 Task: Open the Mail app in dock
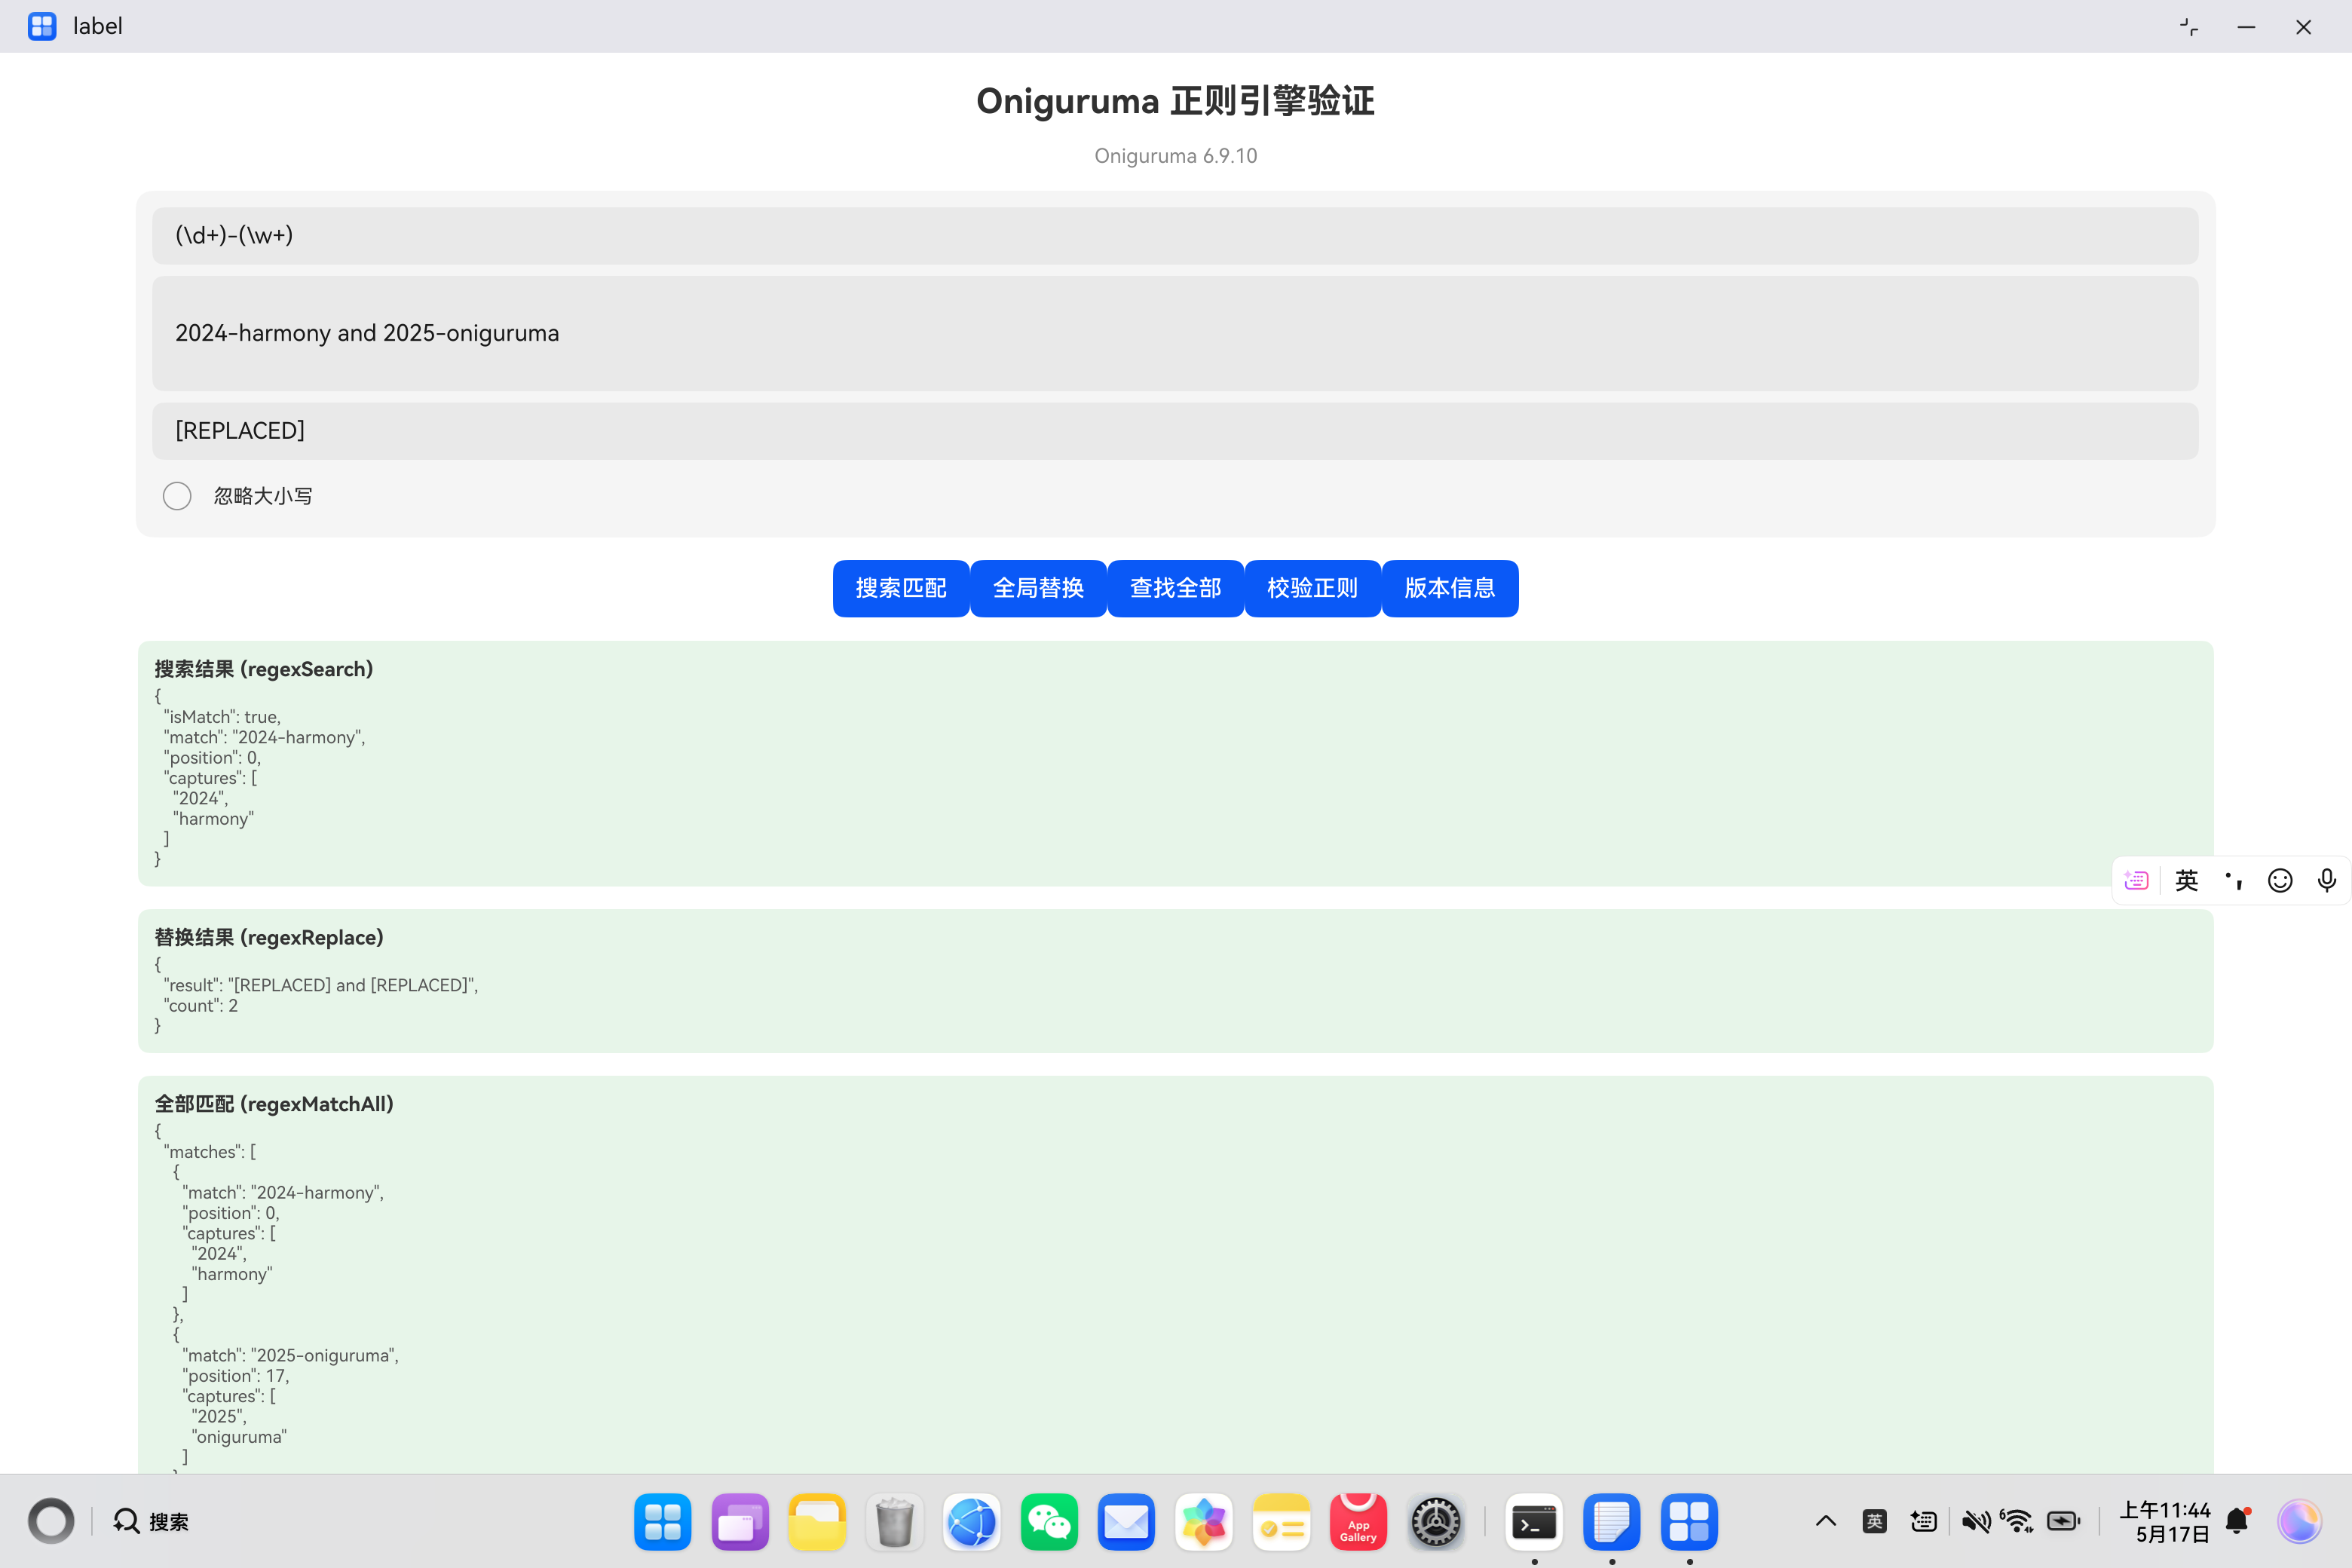coord(1126,1522)
